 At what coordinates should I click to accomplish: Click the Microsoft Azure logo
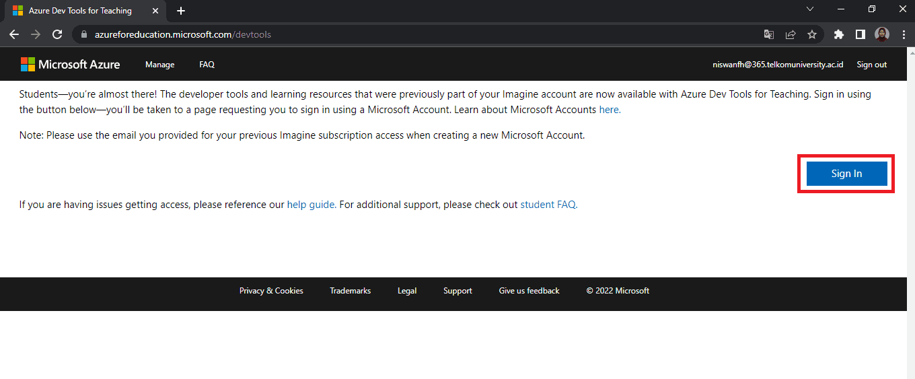pyautogui.click(x=71, y=65)
